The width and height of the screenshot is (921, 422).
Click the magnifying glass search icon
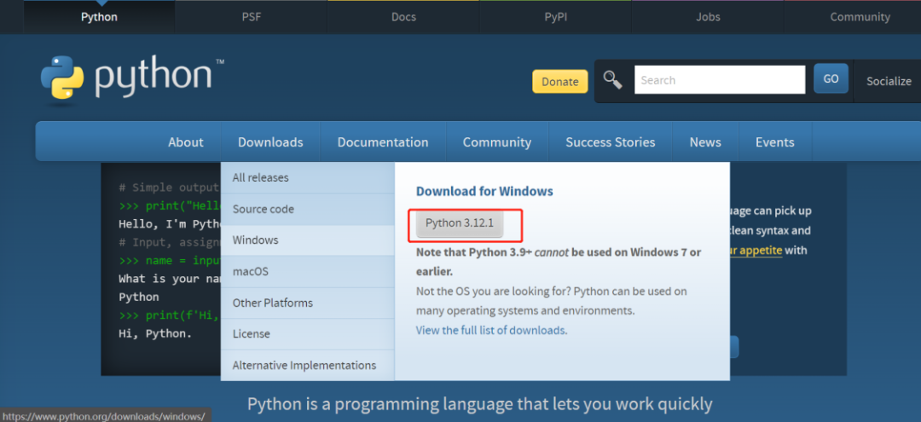point(612,80)
